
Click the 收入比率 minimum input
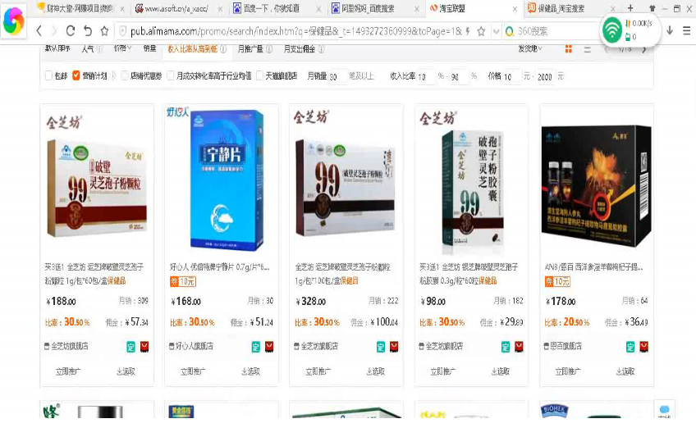[426, 76]
